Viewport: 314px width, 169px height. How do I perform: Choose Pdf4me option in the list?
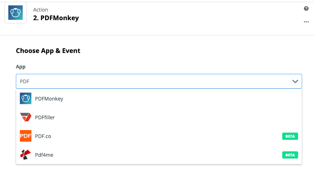(x=44, y=155)
